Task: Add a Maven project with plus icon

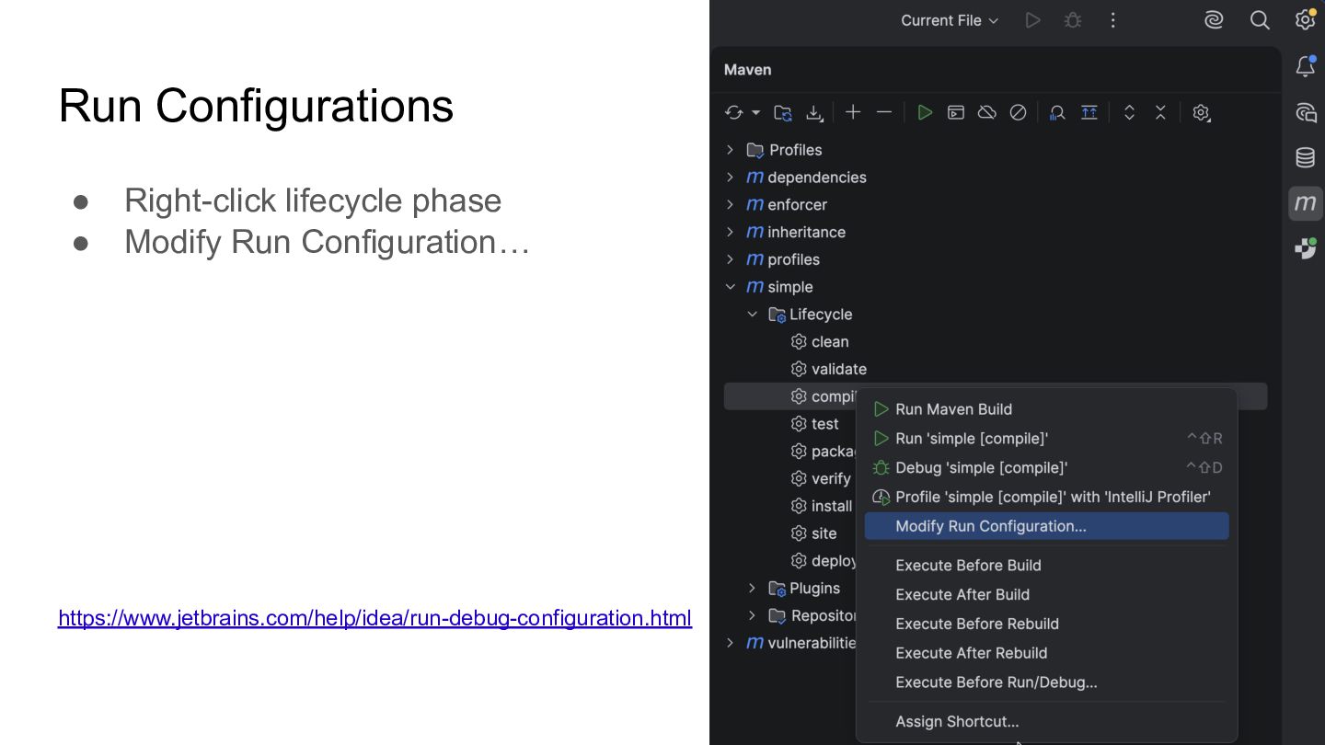Action: (x=853, y=112)
